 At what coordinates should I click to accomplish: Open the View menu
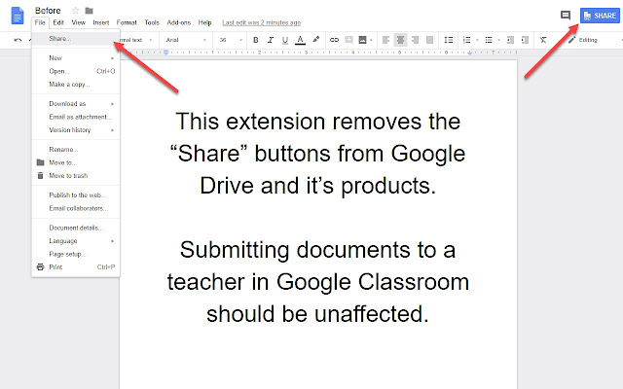coord(78,22)
